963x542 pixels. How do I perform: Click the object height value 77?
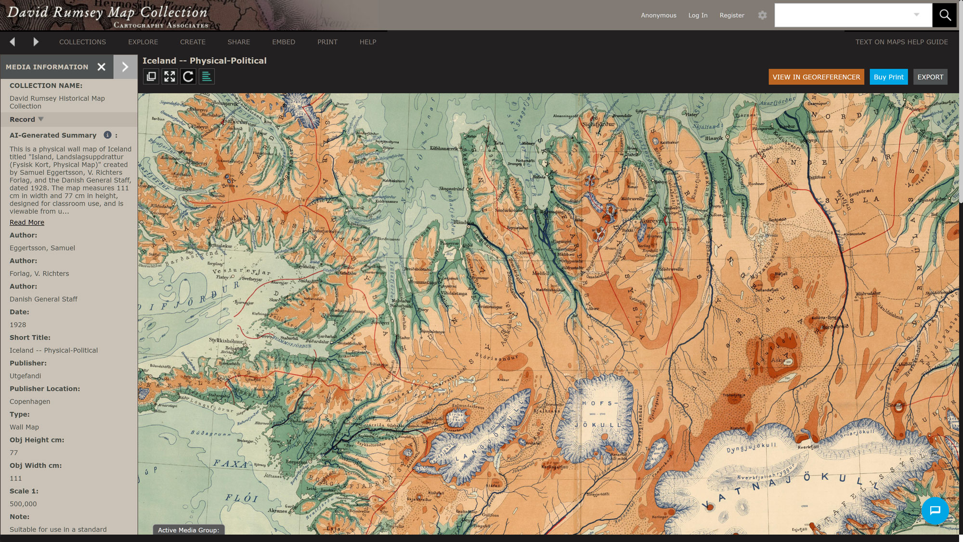click(14, 453)
